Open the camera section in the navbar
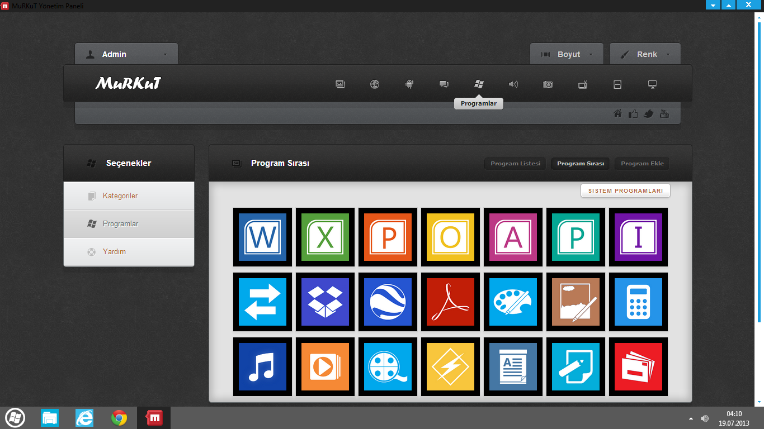The height and width of the screenshot is (429, 764). coord(548,84)
